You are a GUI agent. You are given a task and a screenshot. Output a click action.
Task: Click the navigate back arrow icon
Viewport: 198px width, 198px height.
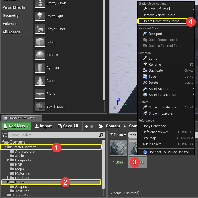coord(86,126)
